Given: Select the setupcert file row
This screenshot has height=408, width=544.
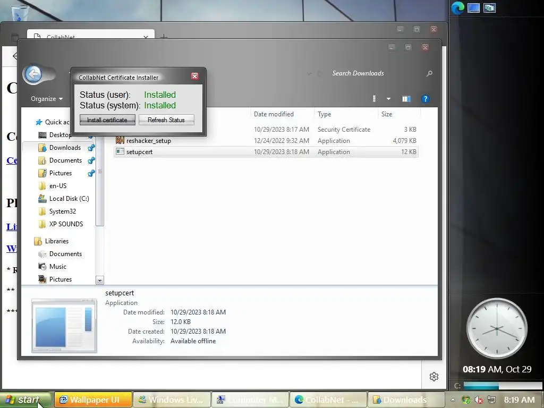Looking at the screenshot, I should (x=266, y=152).
